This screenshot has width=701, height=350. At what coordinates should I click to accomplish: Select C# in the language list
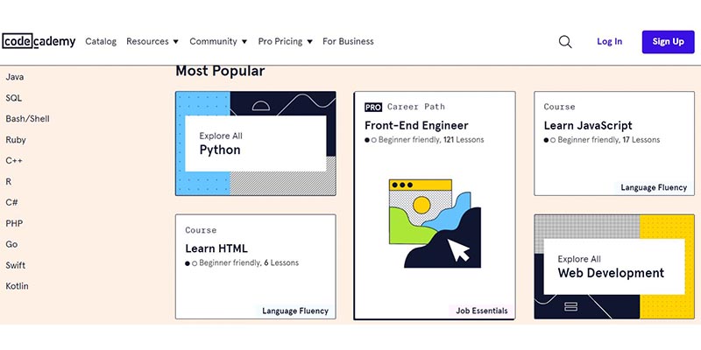(11, 202)
